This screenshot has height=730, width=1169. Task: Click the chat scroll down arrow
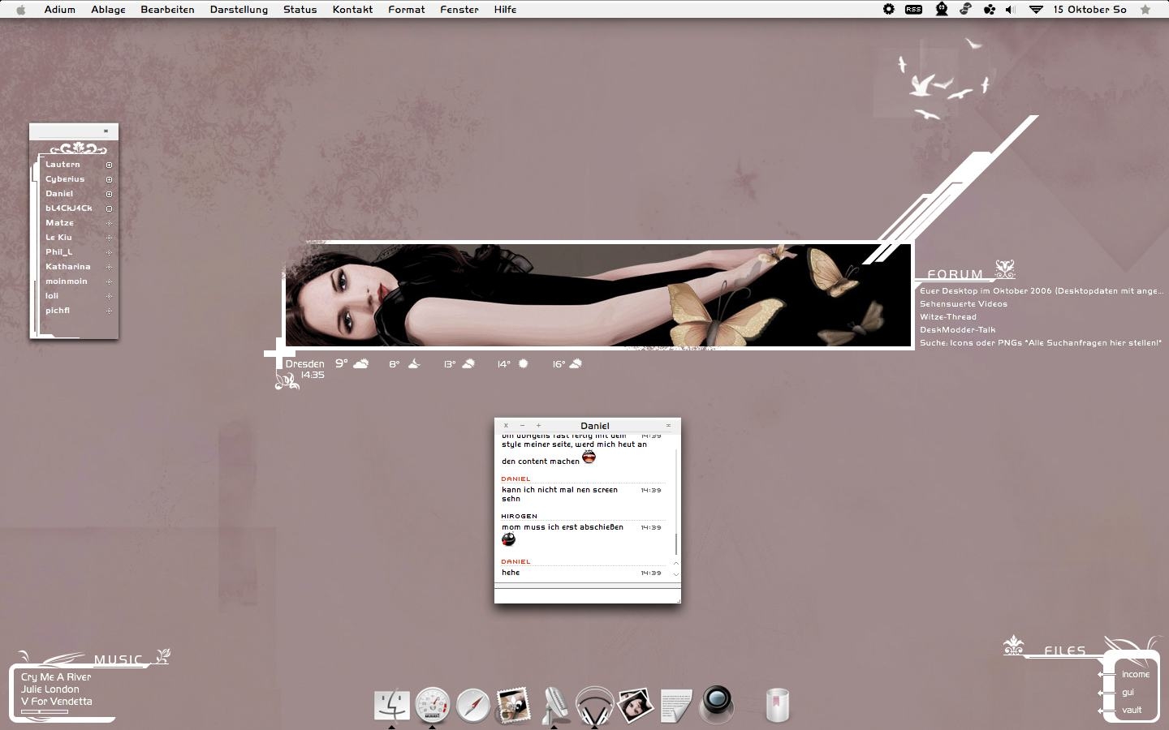[x=675, y=574]
